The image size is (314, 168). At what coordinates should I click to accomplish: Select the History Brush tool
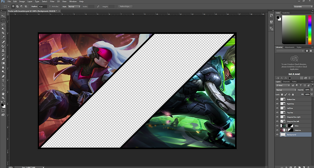[x=3, y=55]
